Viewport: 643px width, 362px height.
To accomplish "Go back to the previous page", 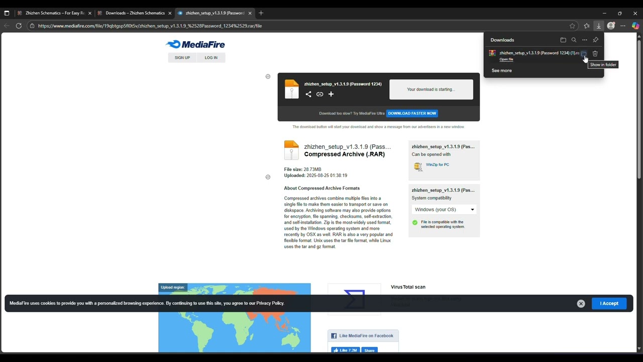I will click(7, 26).
